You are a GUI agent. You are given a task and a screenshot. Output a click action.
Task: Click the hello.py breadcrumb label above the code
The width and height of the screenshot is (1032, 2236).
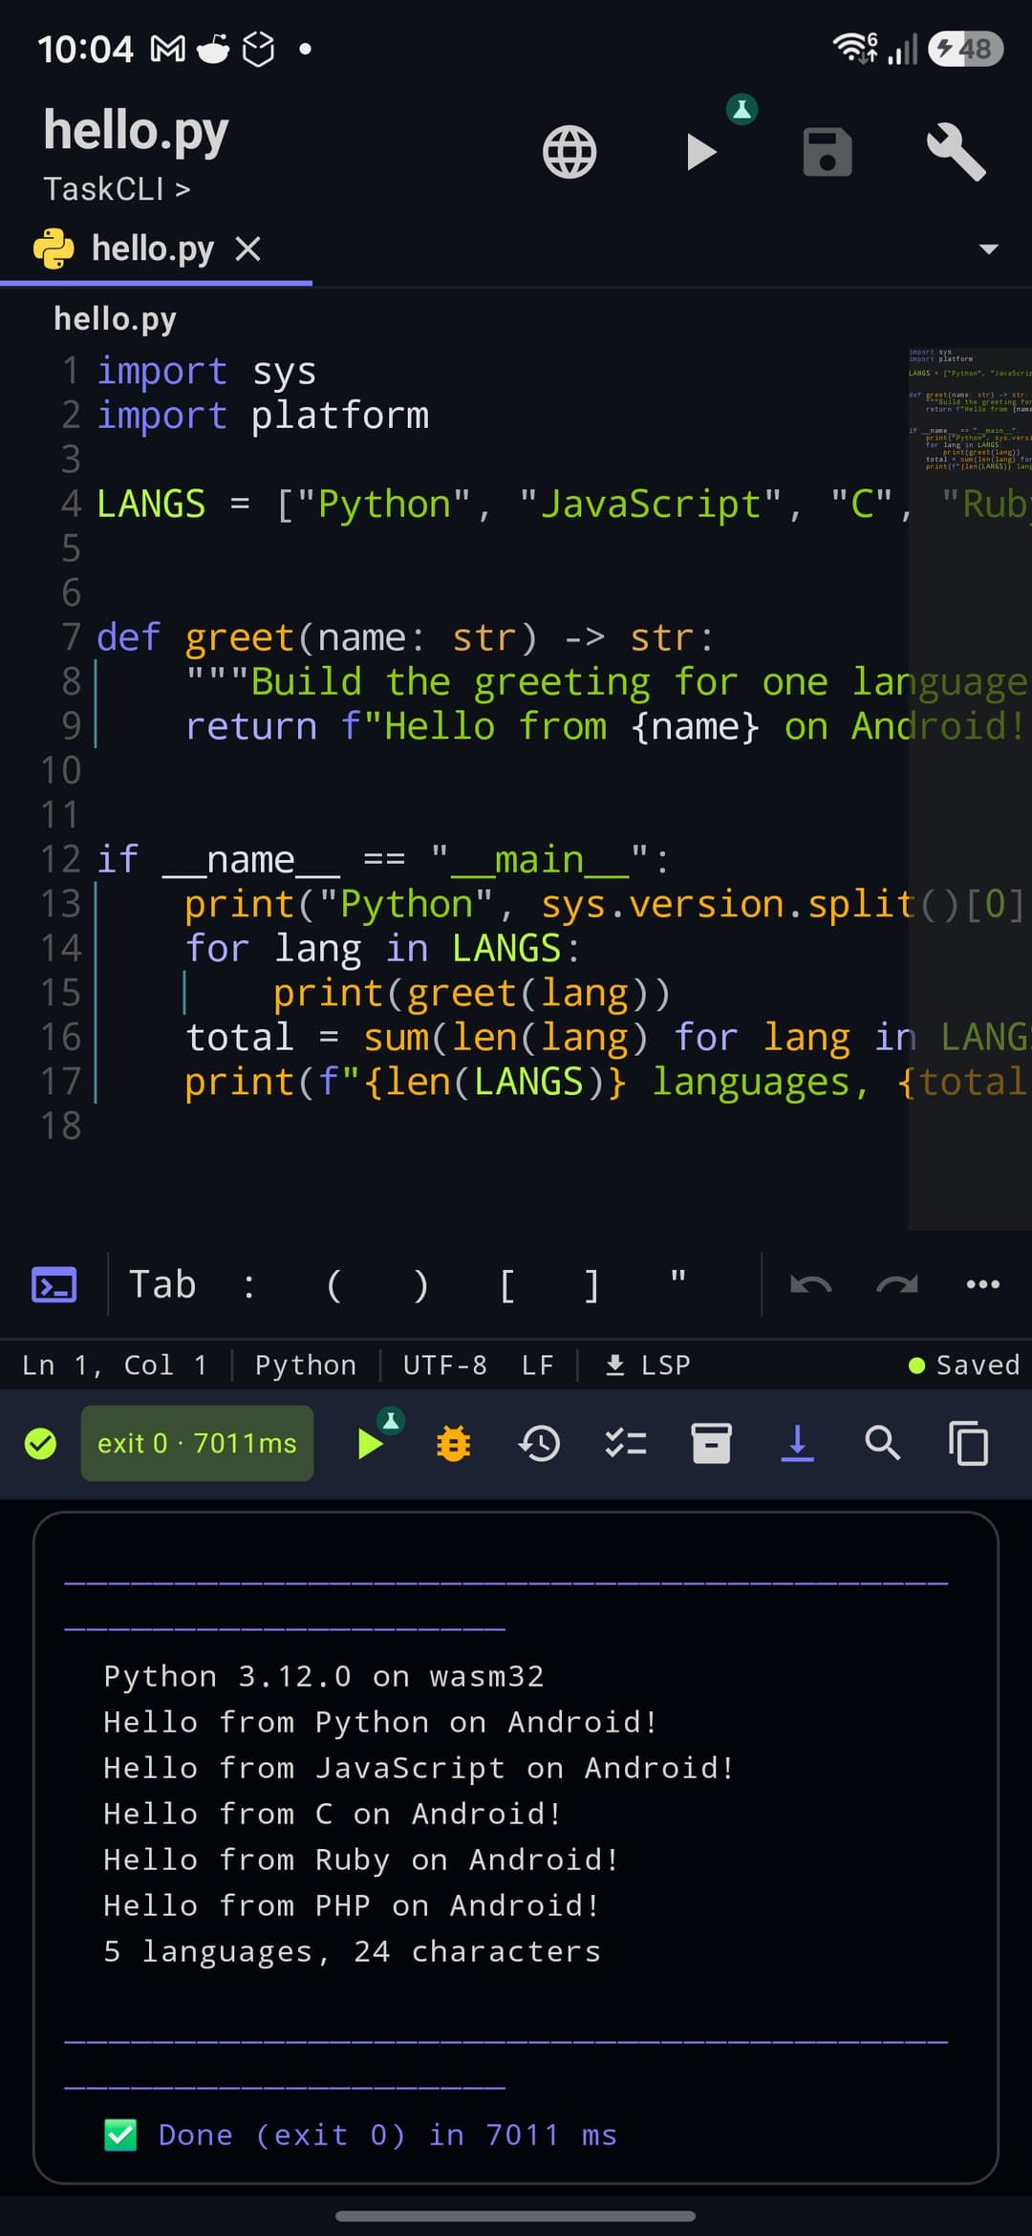(x=115, y=319)
